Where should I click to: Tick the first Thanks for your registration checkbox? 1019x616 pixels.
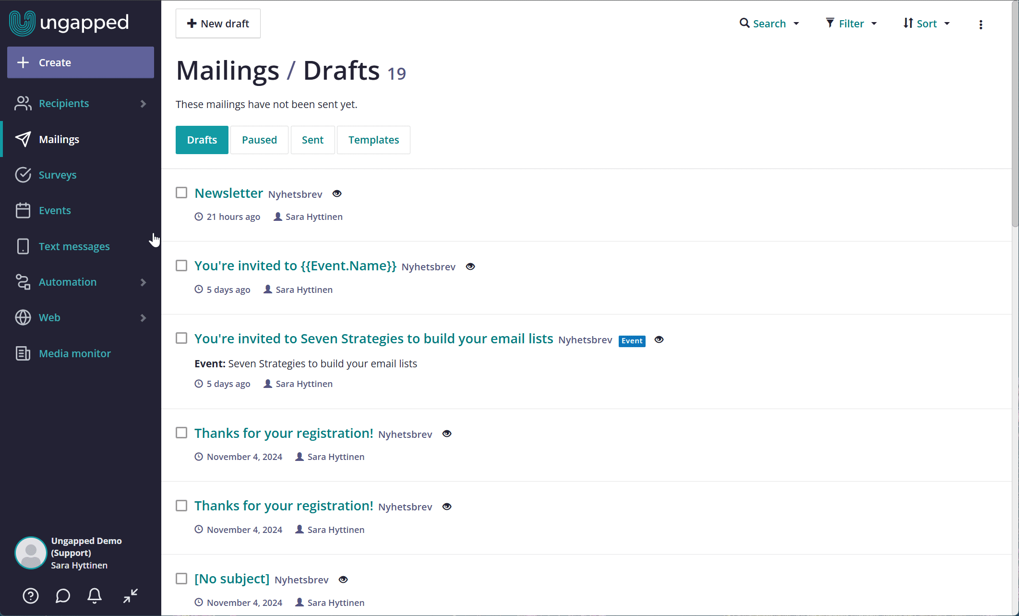(181, 433)
